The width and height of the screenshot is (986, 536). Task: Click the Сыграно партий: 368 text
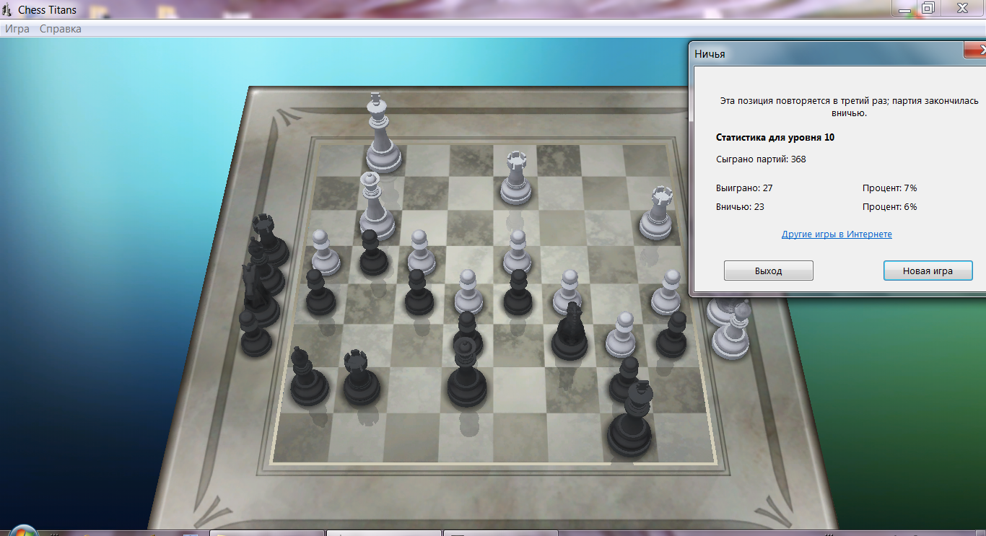click(761, 159)
